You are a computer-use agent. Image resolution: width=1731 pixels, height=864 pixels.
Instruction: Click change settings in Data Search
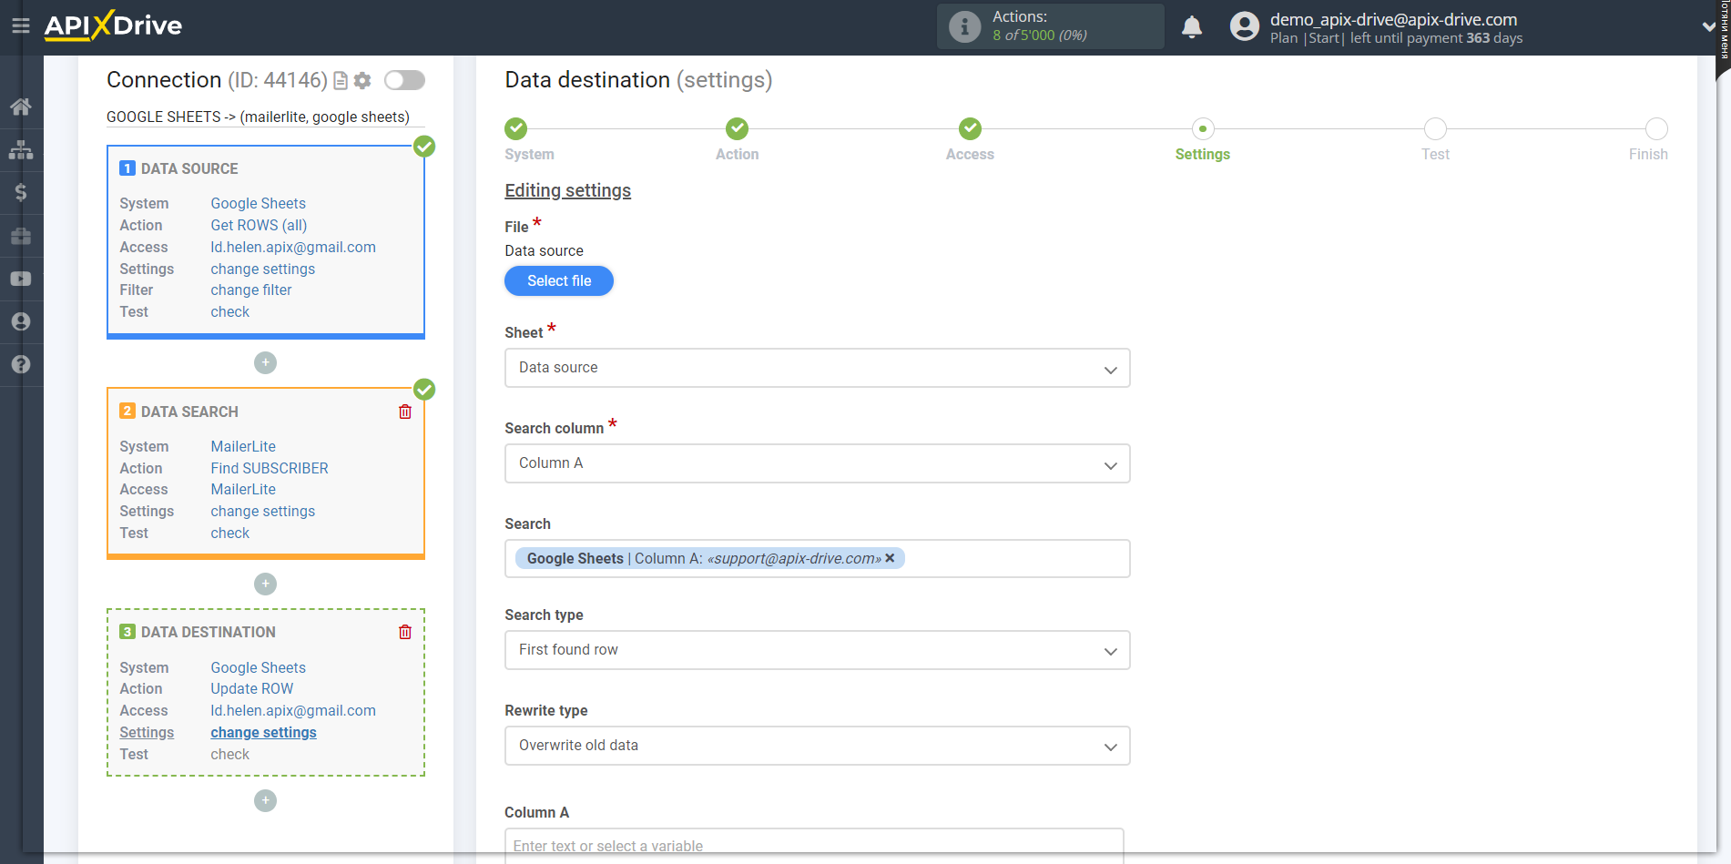click(x=262, y=511)
